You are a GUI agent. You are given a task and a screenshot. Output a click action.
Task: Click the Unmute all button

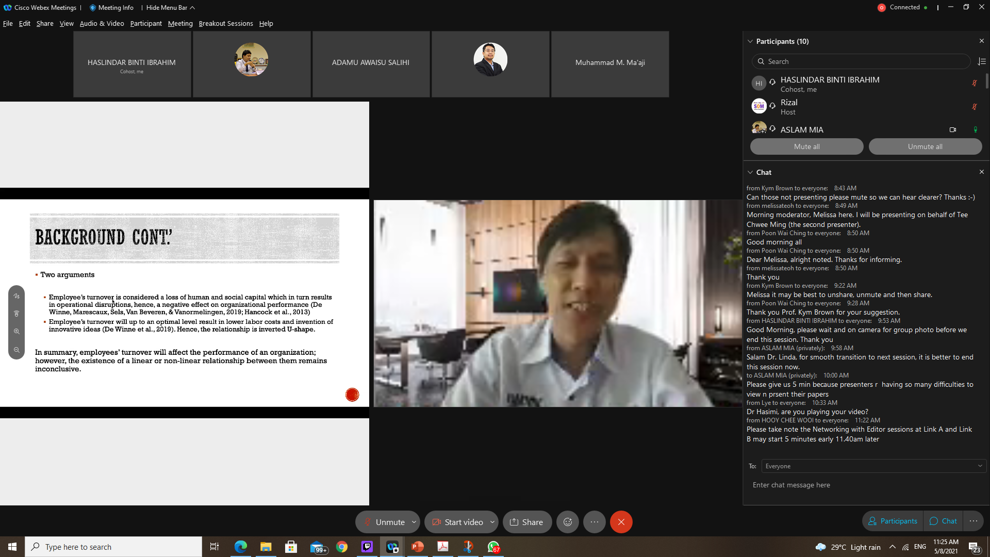coord(925,146)
